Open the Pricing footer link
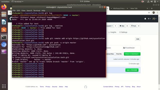 pyautogui.click(x=117, y=87)
